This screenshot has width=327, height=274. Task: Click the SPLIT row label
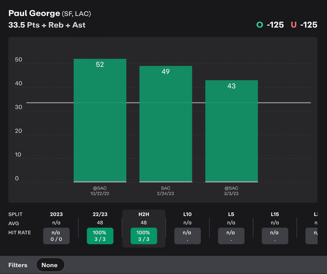click(15, 214)
